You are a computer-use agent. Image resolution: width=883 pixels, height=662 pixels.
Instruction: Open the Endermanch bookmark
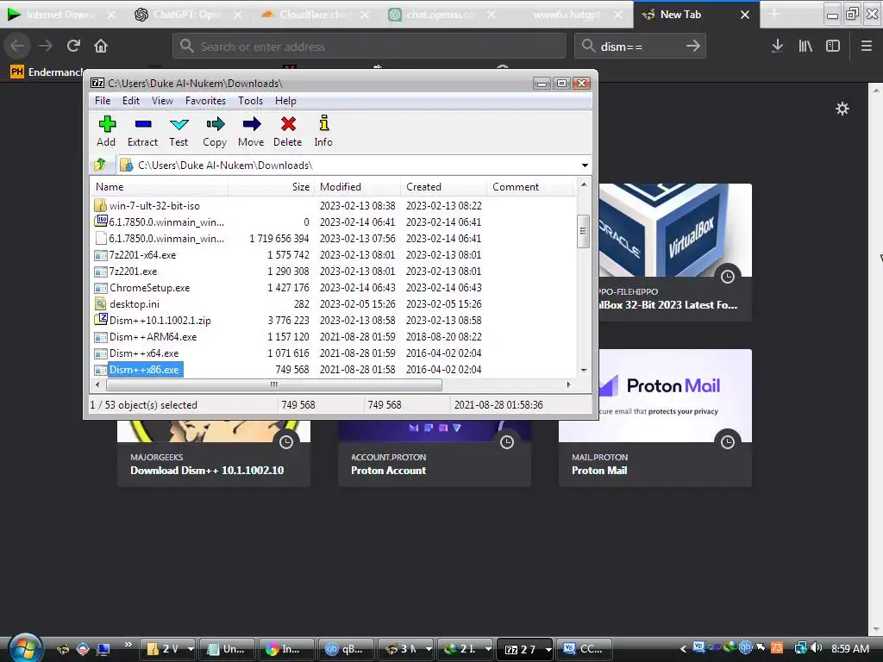pos(47,72)
